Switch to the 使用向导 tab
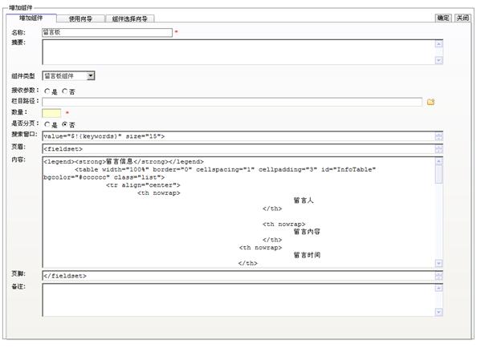This screenshot has width=485, height=348. click(80, 18)
